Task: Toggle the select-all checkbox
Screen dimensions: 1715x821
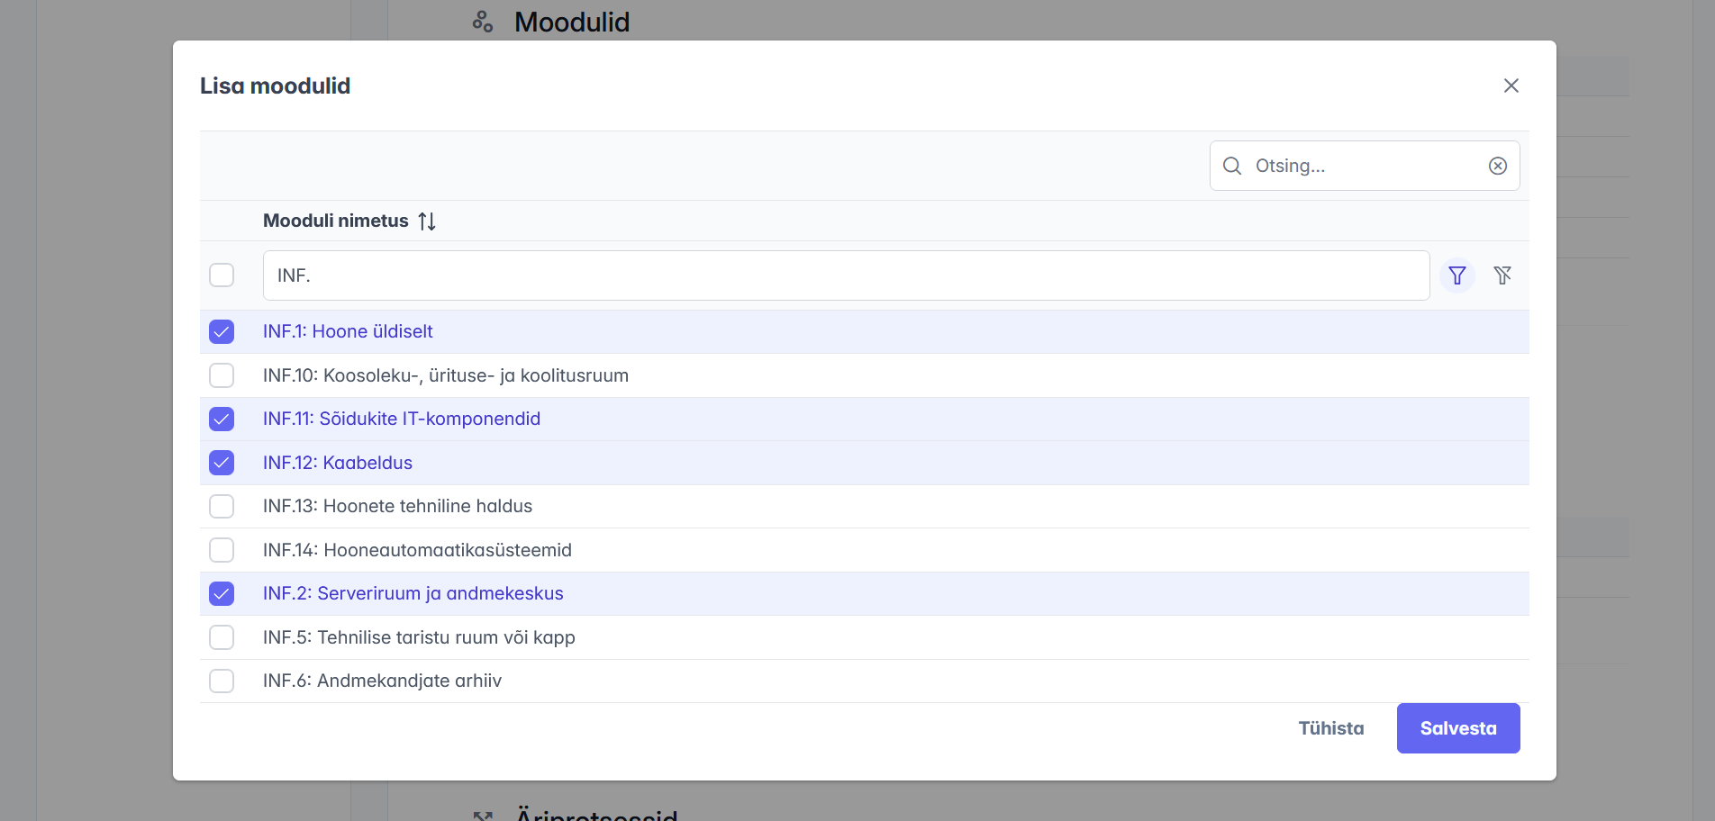Action: tap(222, 275)
